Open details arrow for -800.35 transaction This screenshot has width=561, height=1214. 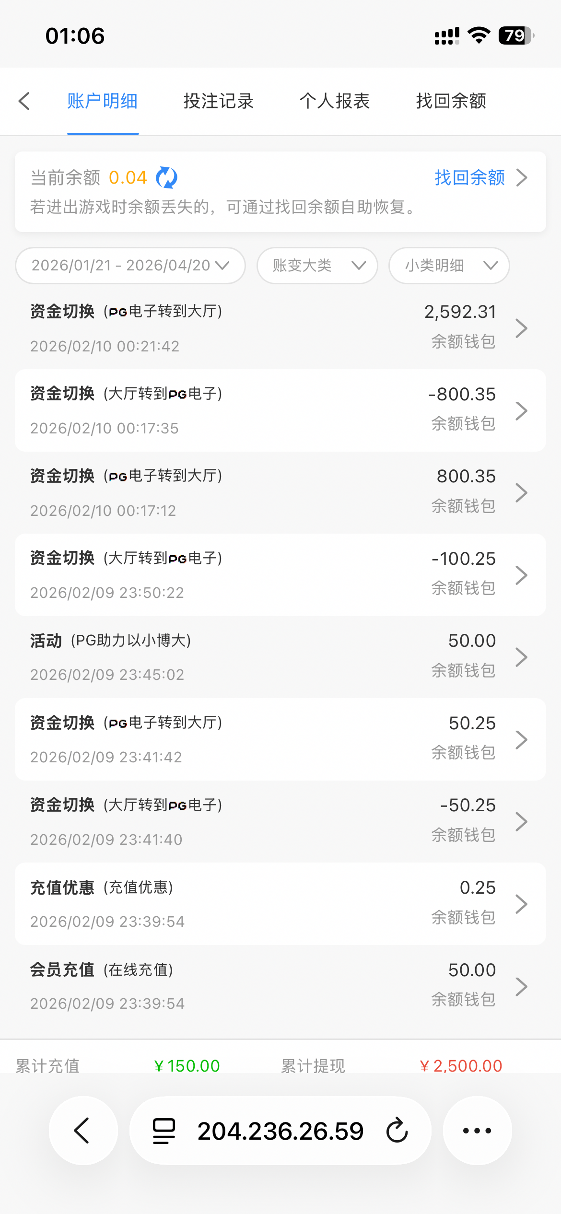(x=521, y=411)
